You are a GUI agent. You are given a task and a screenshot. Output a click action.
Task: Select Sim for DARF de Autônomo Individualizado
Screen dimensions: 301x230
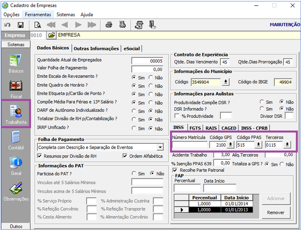pyautogui.click(x=134, y=111)
